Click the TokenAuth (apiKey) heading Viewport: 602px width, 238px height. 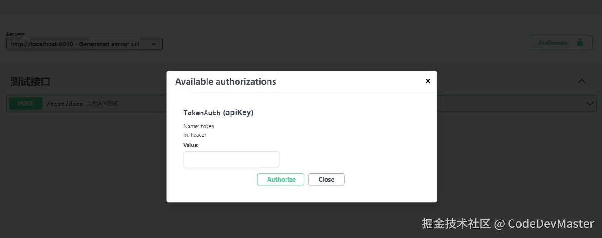coord(219,112)
